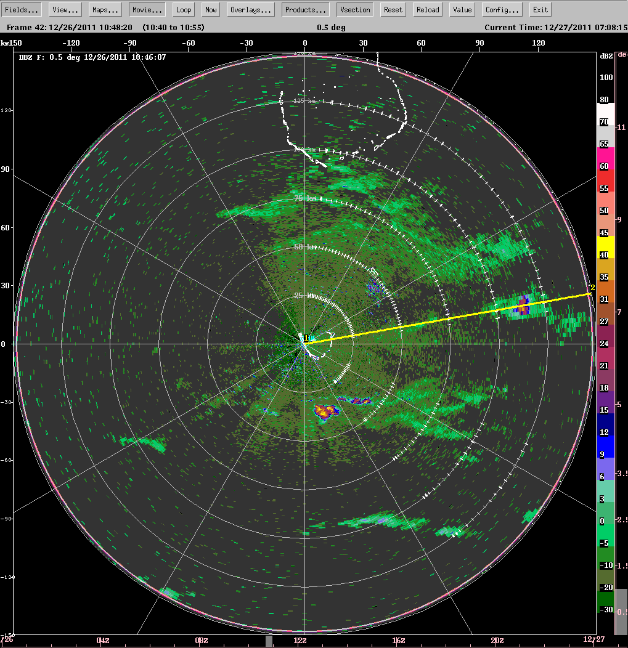Click the 16z mark on the time axis
628x648 pixels.
tap(399, 641)
